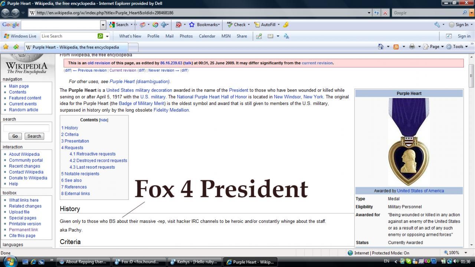Open the dropdown arrow next to Home icon
The height and width of the screenshot is (267, 475).
coord(388,47)
